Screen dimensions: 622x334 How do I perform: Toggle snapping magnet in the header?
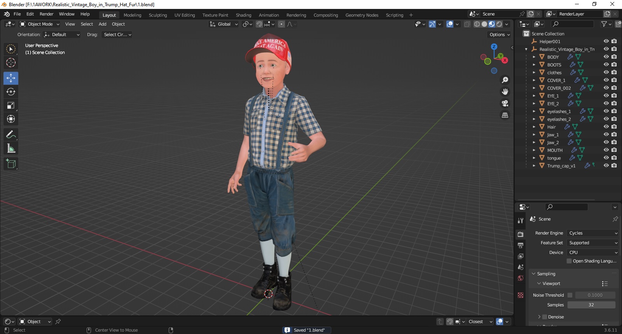pos(259,24)
